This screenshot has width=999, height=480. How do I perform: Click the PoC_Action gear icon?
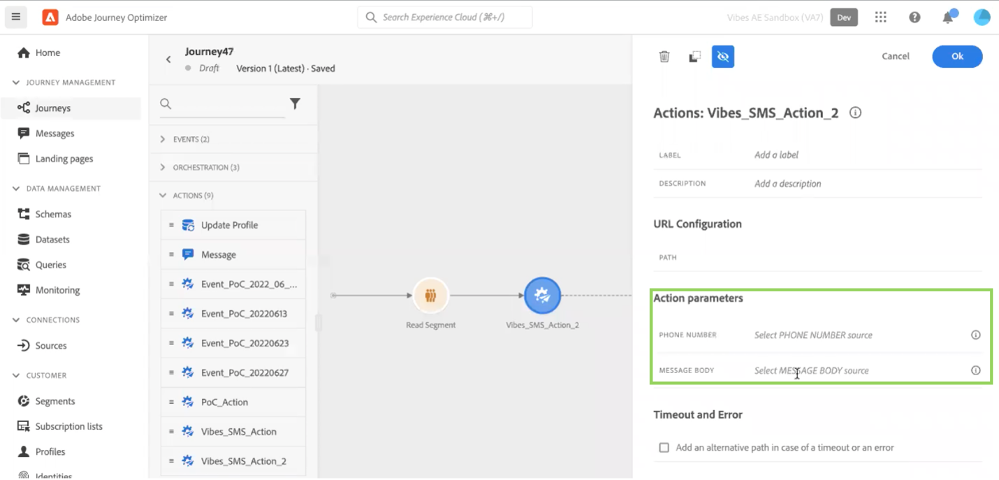pos(188,402)
